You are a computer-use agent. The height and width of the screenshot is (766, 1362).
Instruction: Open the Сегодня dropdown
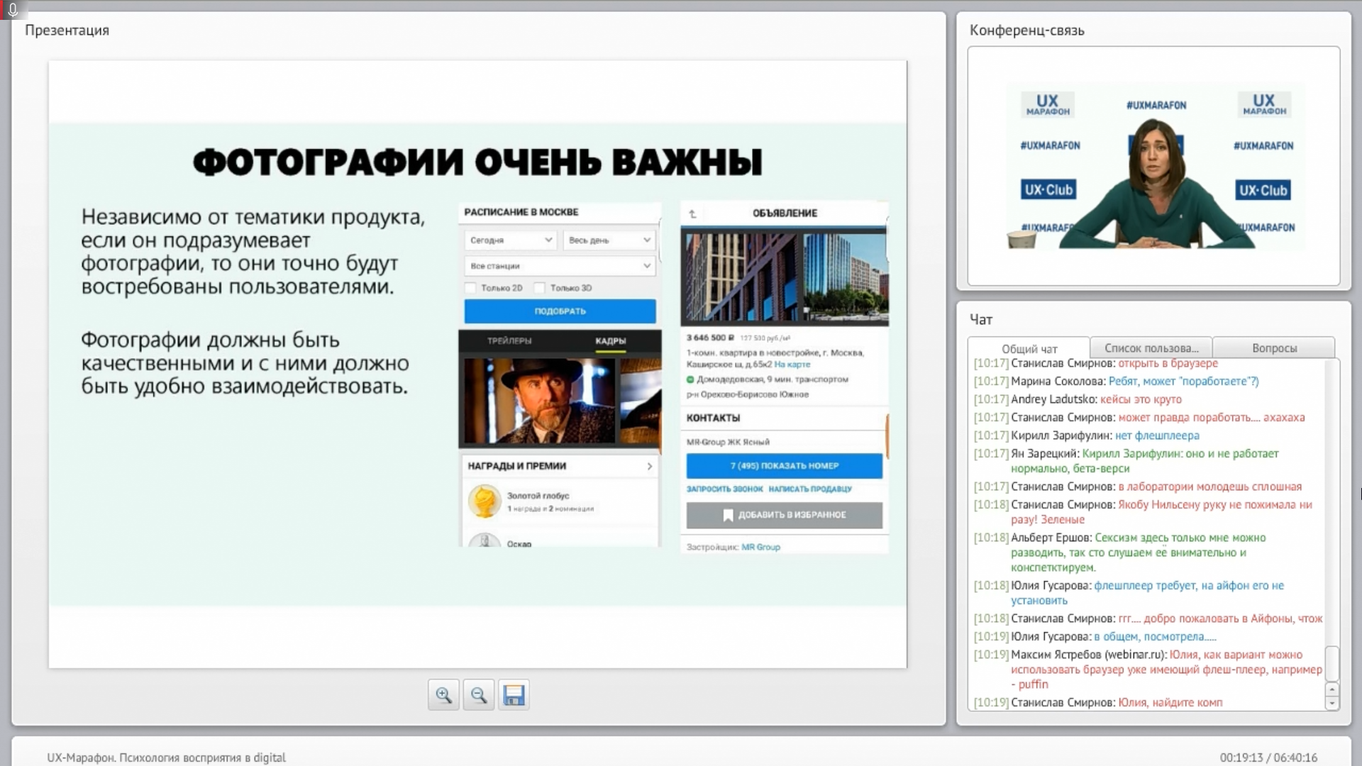point(510,240)
